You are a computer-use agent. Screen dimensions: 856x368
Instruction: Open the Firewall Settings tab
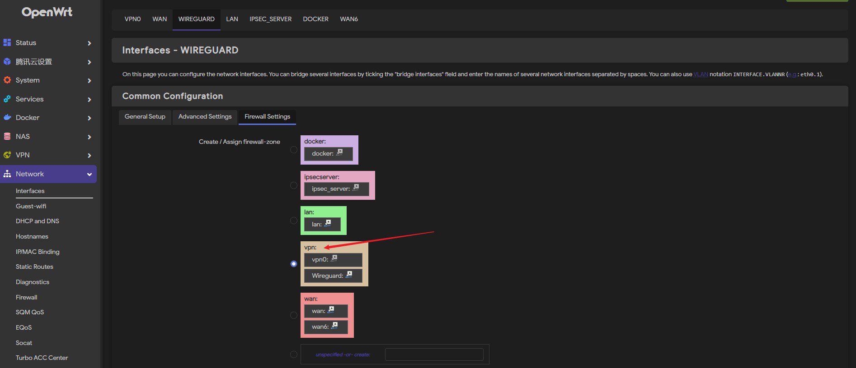tap(267, 117)
